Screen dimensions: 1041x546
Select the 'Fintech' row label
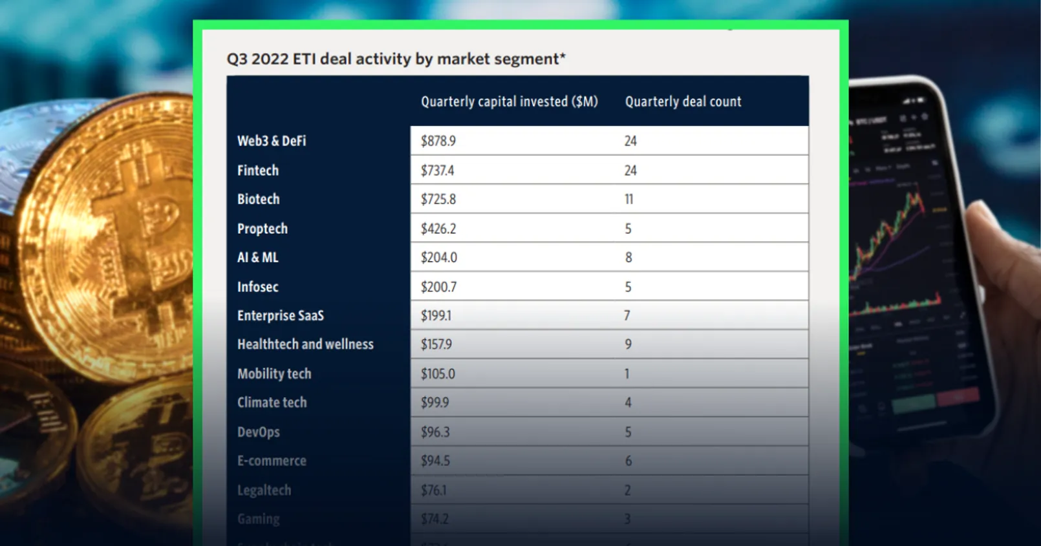click(x=258, y=171)
